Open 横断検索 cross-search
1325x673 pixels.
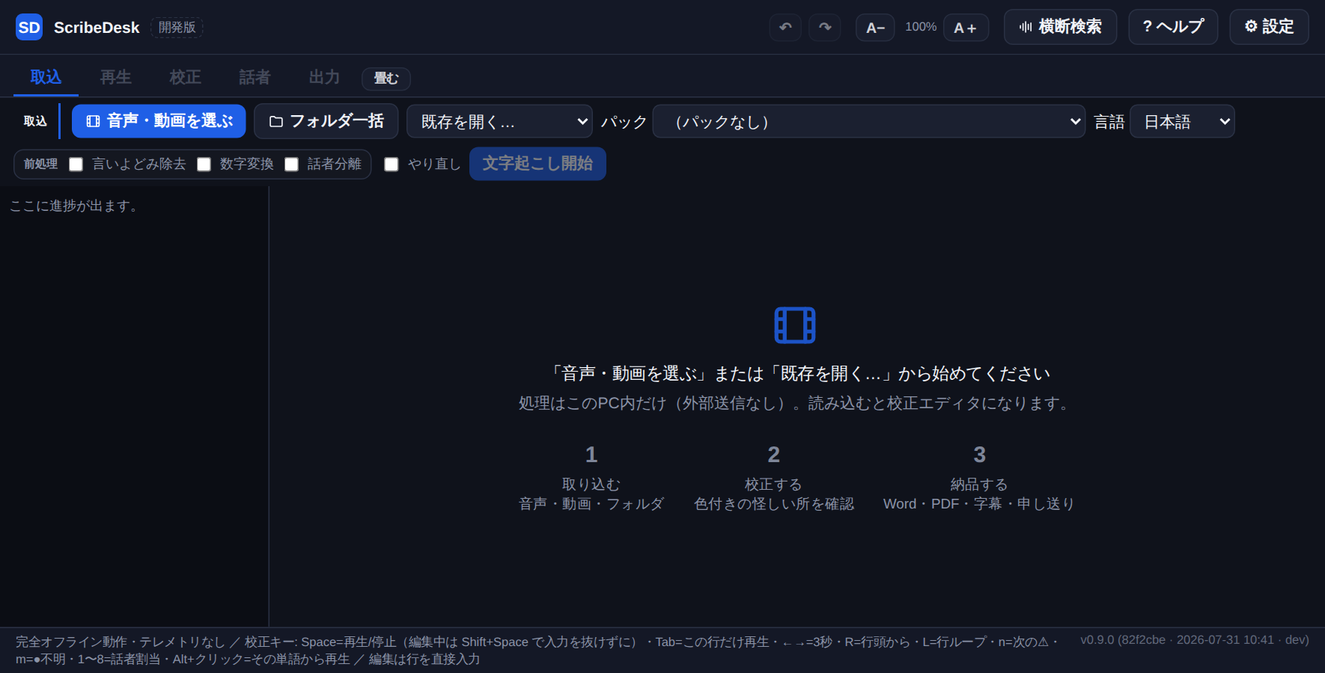(x=1060, y=27)
